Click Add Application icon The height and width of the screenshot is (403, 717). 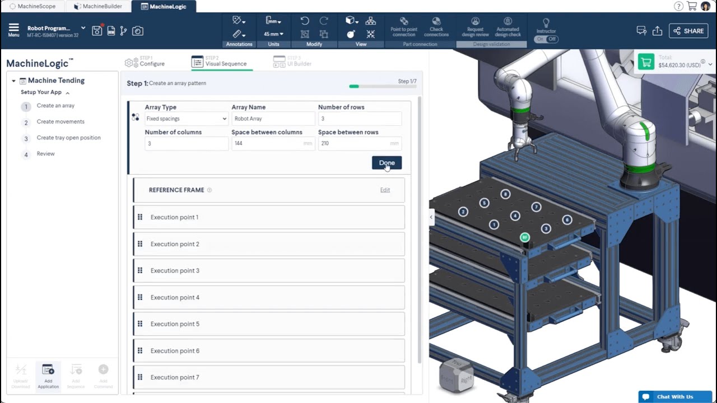point(48,376)
